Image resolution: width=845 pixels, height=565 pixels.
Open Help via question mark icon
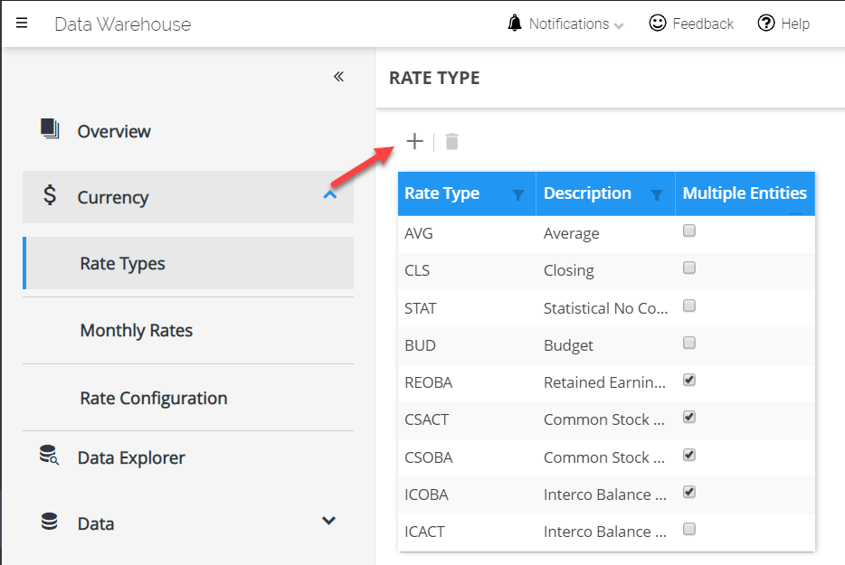click(766, 24)
